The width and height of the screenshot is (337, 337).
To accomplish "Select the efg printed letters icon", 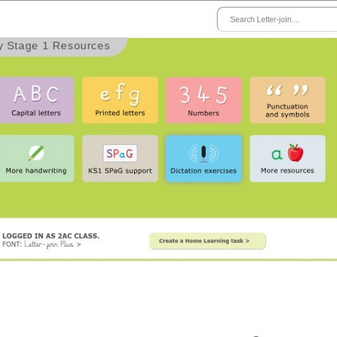I will pos(120,94).
